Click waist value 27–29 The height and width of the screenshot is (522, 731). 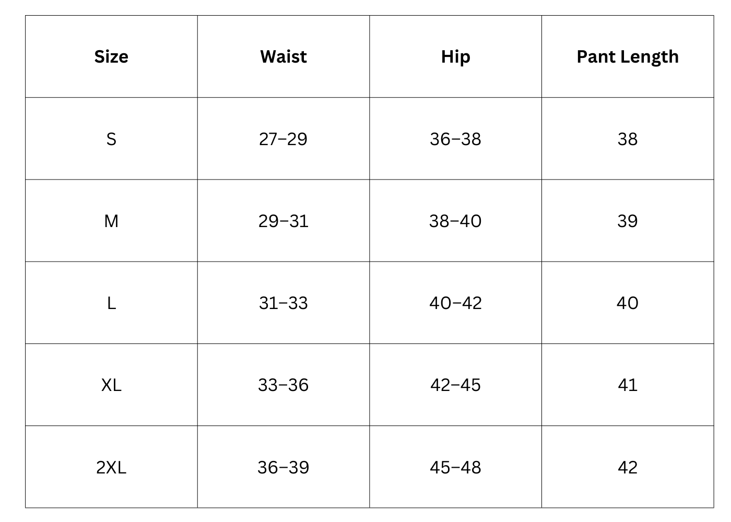coord(284,139)
